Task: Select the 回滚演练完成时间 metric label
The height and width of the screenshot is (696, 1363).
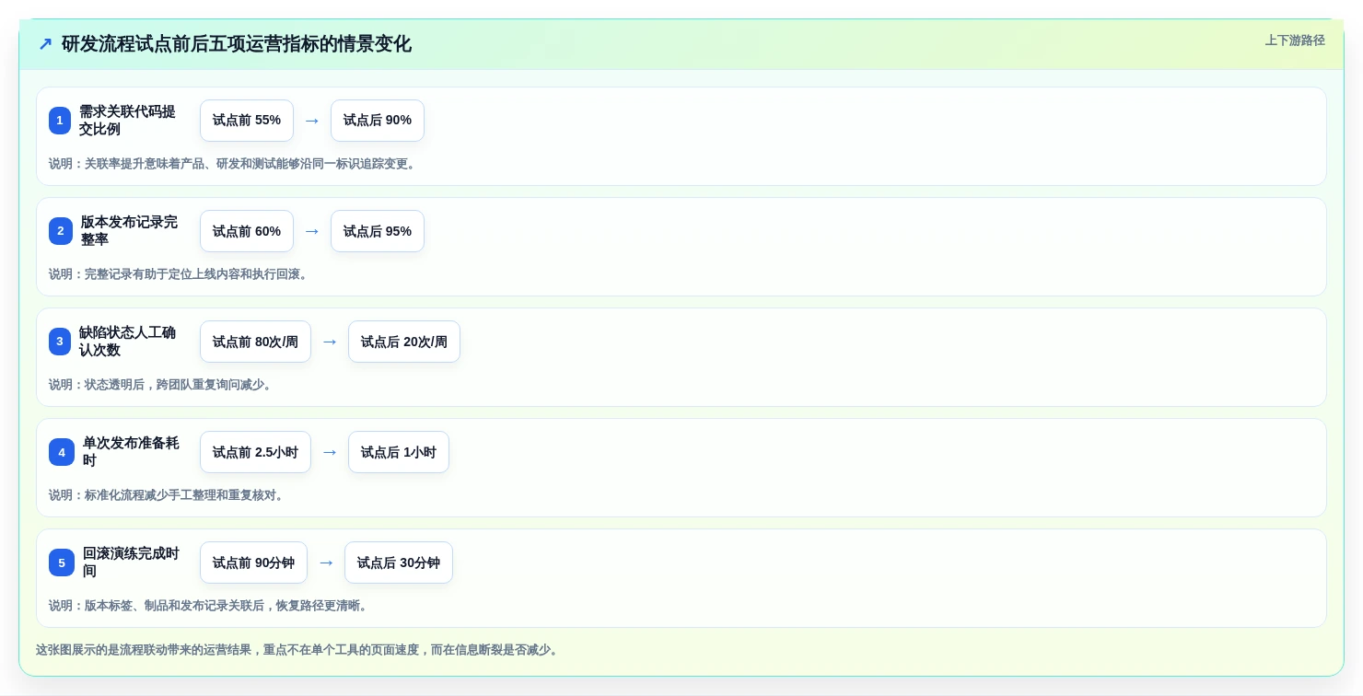Action: click(x=132, y=563)
